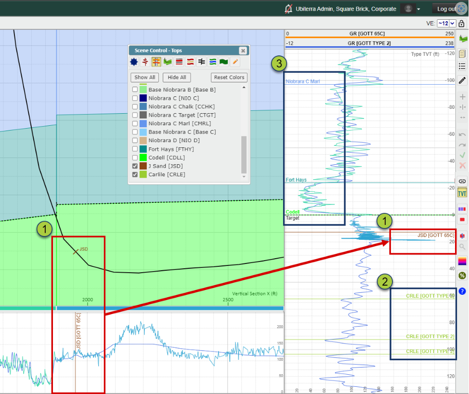
Task: Click the percent symbol icon in sidebar
Action: [462, 276]
